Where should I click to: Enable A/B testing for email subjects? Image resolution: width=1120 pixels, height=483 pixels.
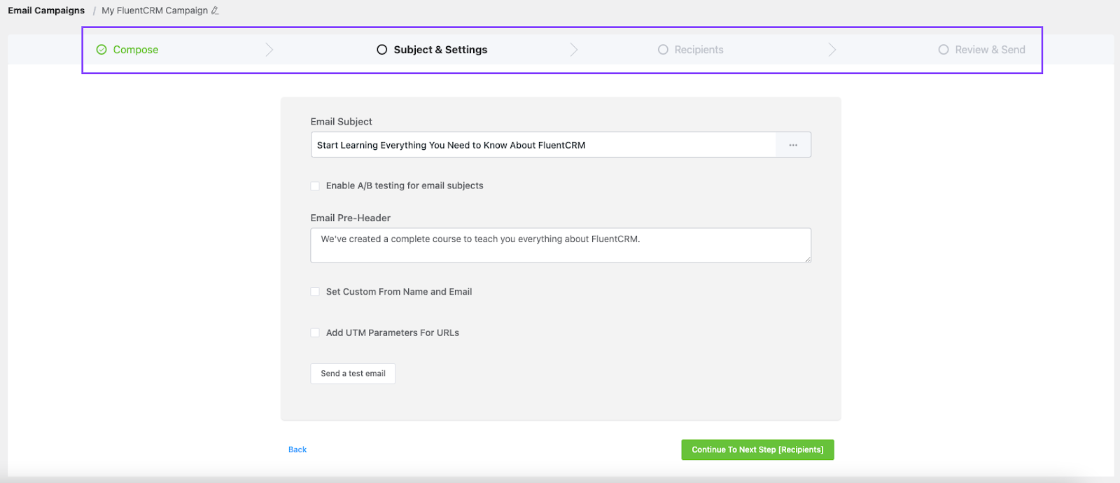315,186
